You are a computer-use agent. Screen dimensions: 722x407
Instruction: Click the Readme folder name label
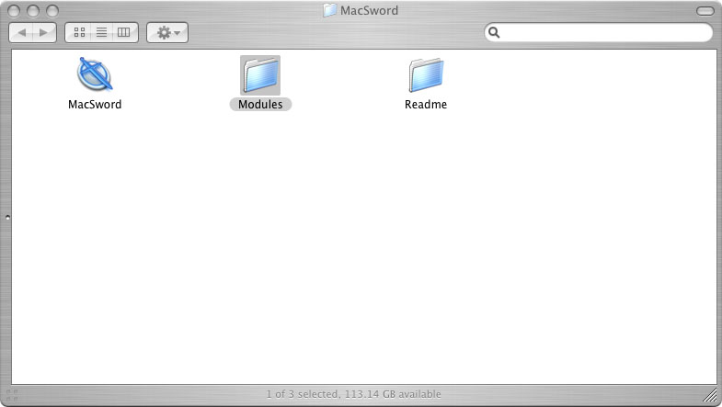426,105
